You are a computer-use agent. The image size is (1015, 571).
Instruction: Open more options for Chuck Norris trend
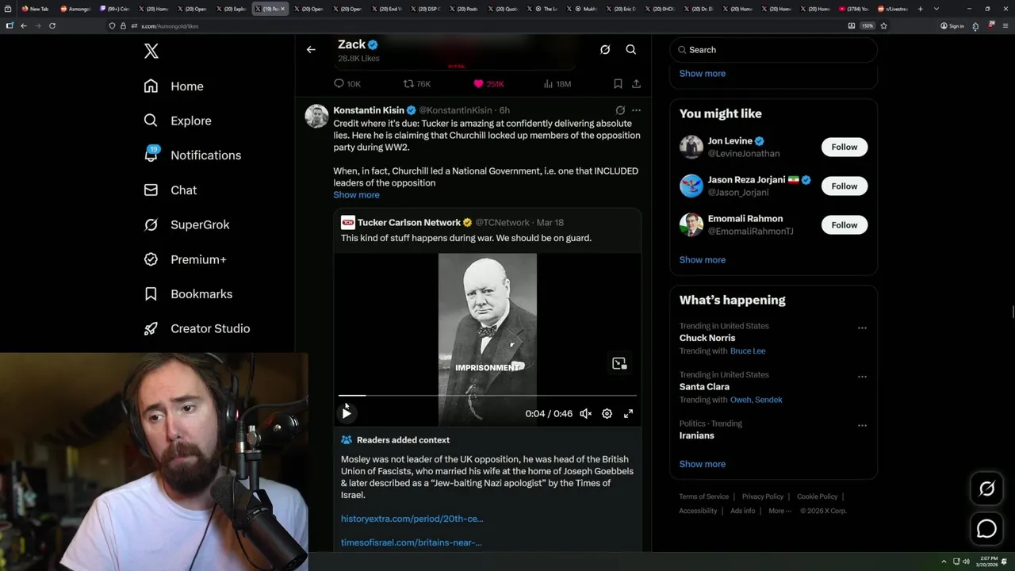(862, 328)
